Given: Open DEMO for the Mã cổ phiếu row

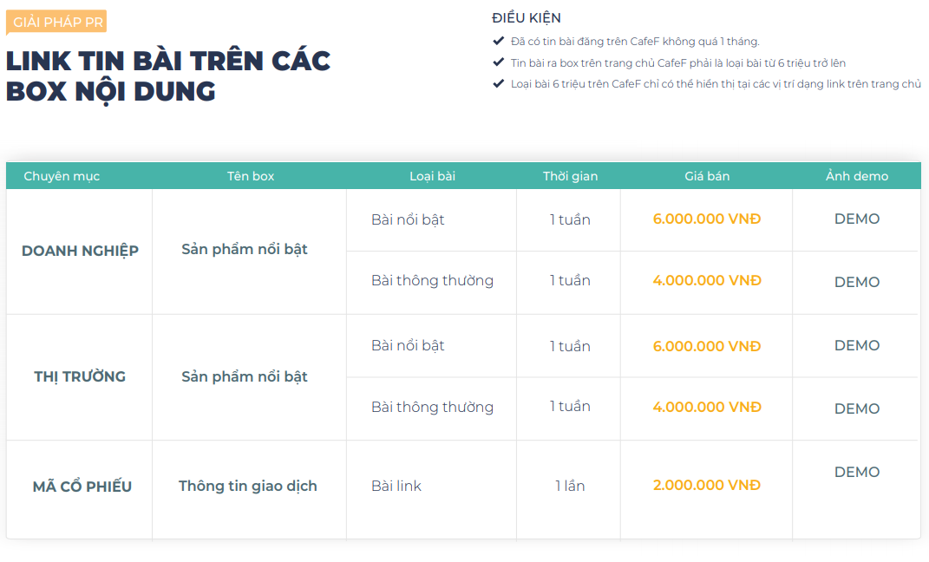Looking at the screenshot, I should (x=856, y=473).
